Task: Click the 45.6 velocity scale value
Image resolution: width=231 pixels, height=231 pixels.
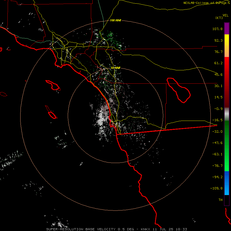Action: pyautogui.click(x=218, y=74)
